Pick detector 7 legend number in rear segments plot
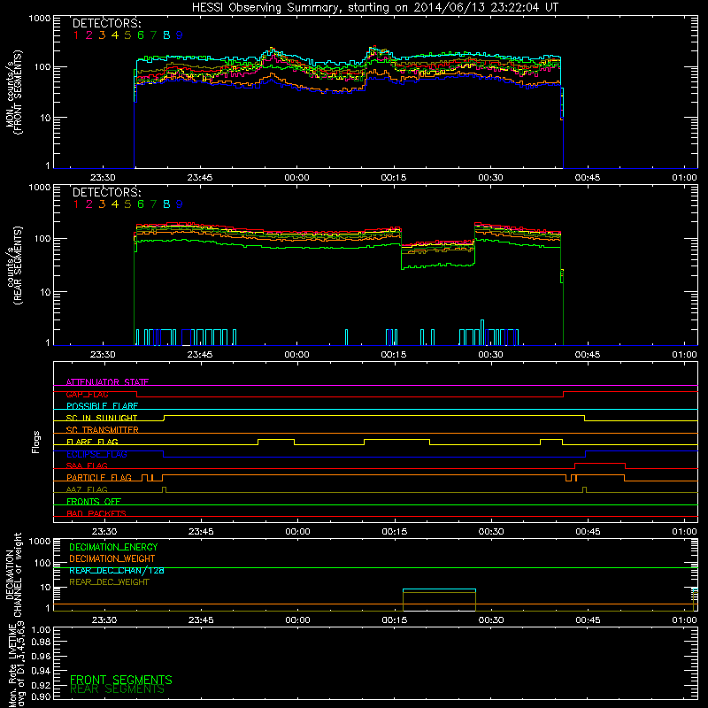This screenshot has width=708, height=708. click(153, 204)
